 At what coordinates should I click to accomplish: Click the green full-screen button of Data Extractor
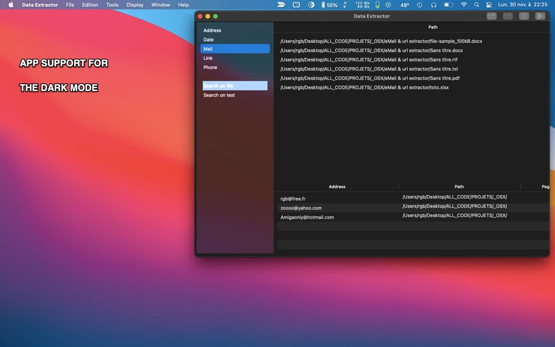tap(216, 16)
